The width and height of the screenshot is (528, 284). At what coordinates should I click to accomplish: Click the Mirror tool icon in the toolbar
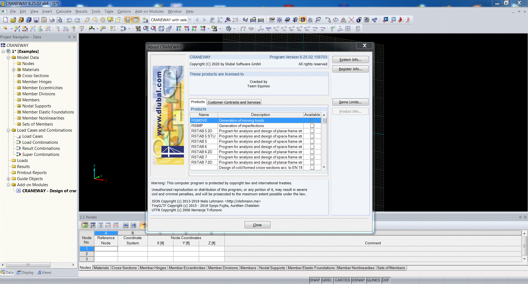coord(343,20)
